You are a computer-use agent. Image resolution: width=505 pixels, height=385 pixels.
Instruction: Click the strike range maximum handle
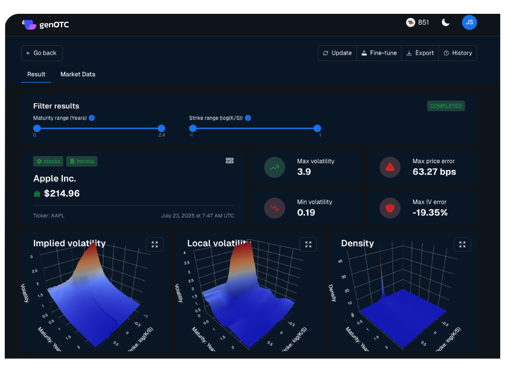click(317, 128)
